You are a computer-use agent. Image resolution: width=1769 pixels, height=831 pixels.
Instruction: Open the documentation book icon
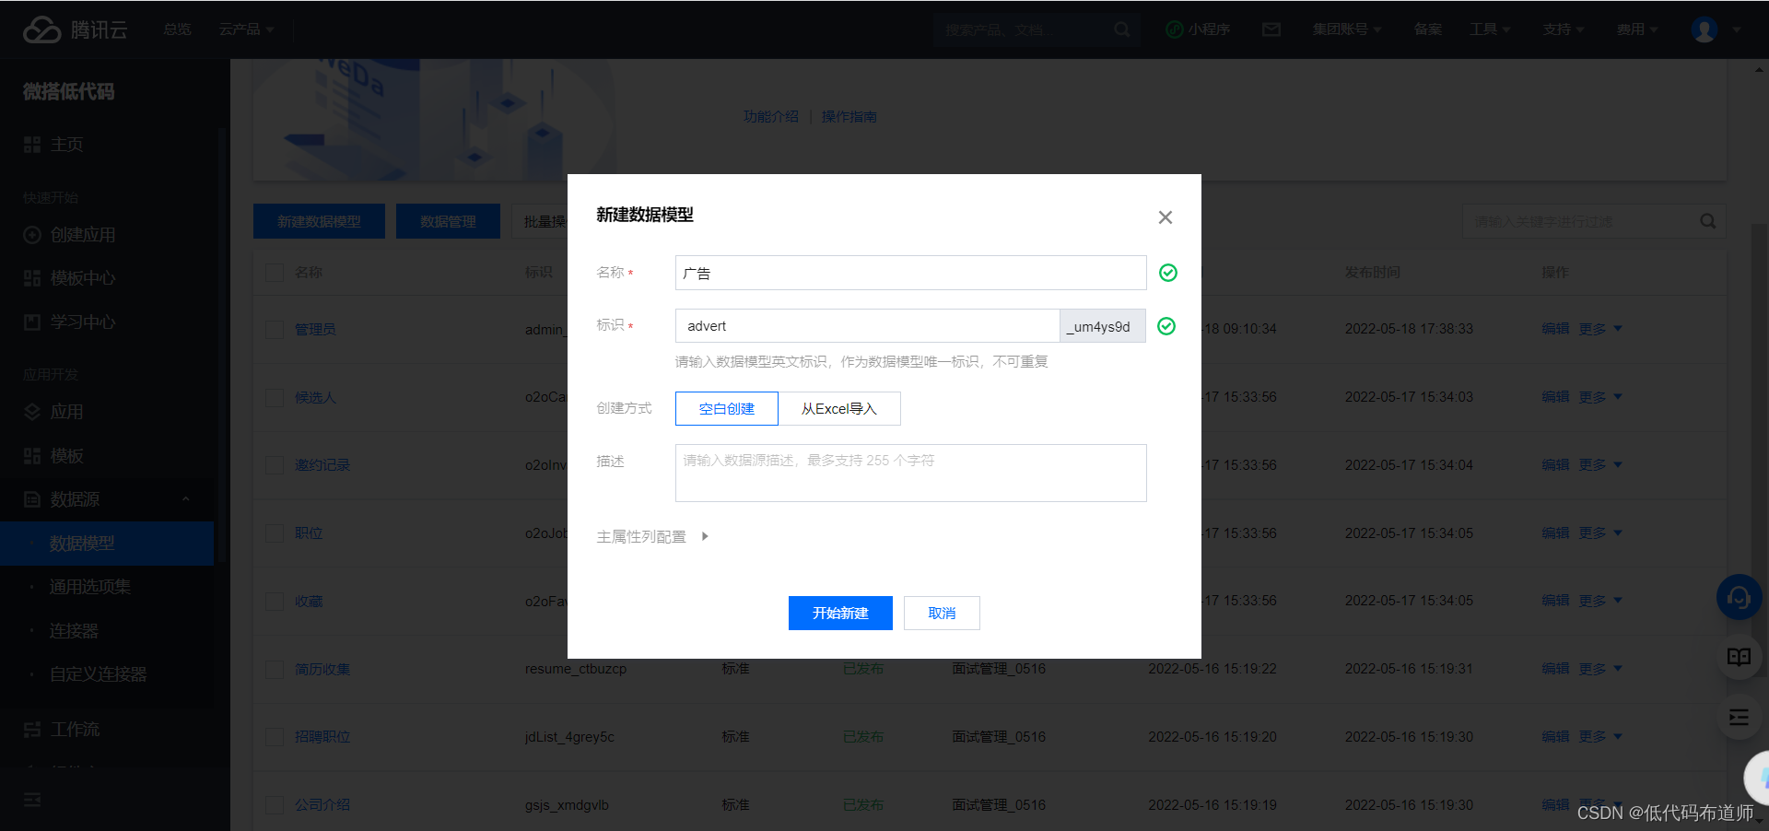coord(1739,657)
